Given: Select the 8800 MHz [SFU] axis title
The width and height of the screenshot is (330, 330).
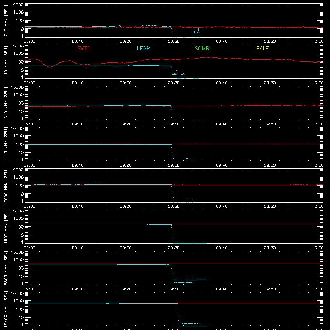Looking at the screenshot, I should point(5,268).
